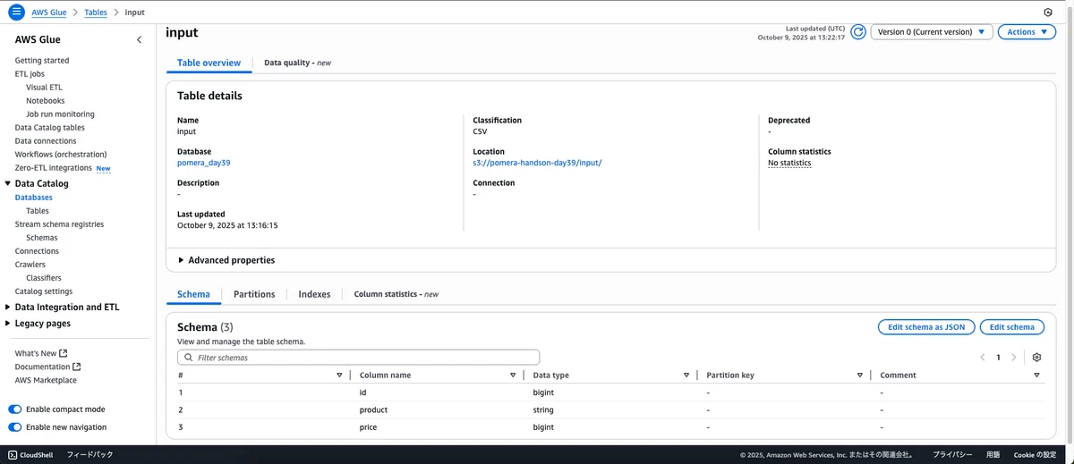The height and width of the screenshot is (464, 1074).
Task: Select the Indexes tab
Action: pyautogui.click(x=314, y=294)
